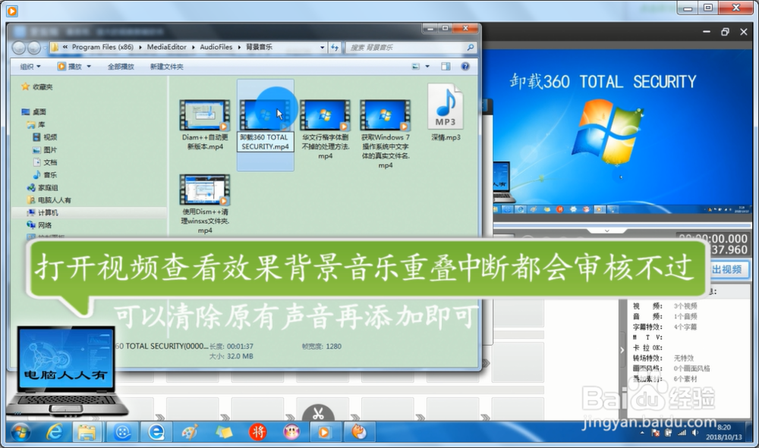Image resolution: width=759 pixels, height=448 pixels.
Task: Select 华文行楷字体删不掉的处理方法.mp4 file
Action: (326, 130)
